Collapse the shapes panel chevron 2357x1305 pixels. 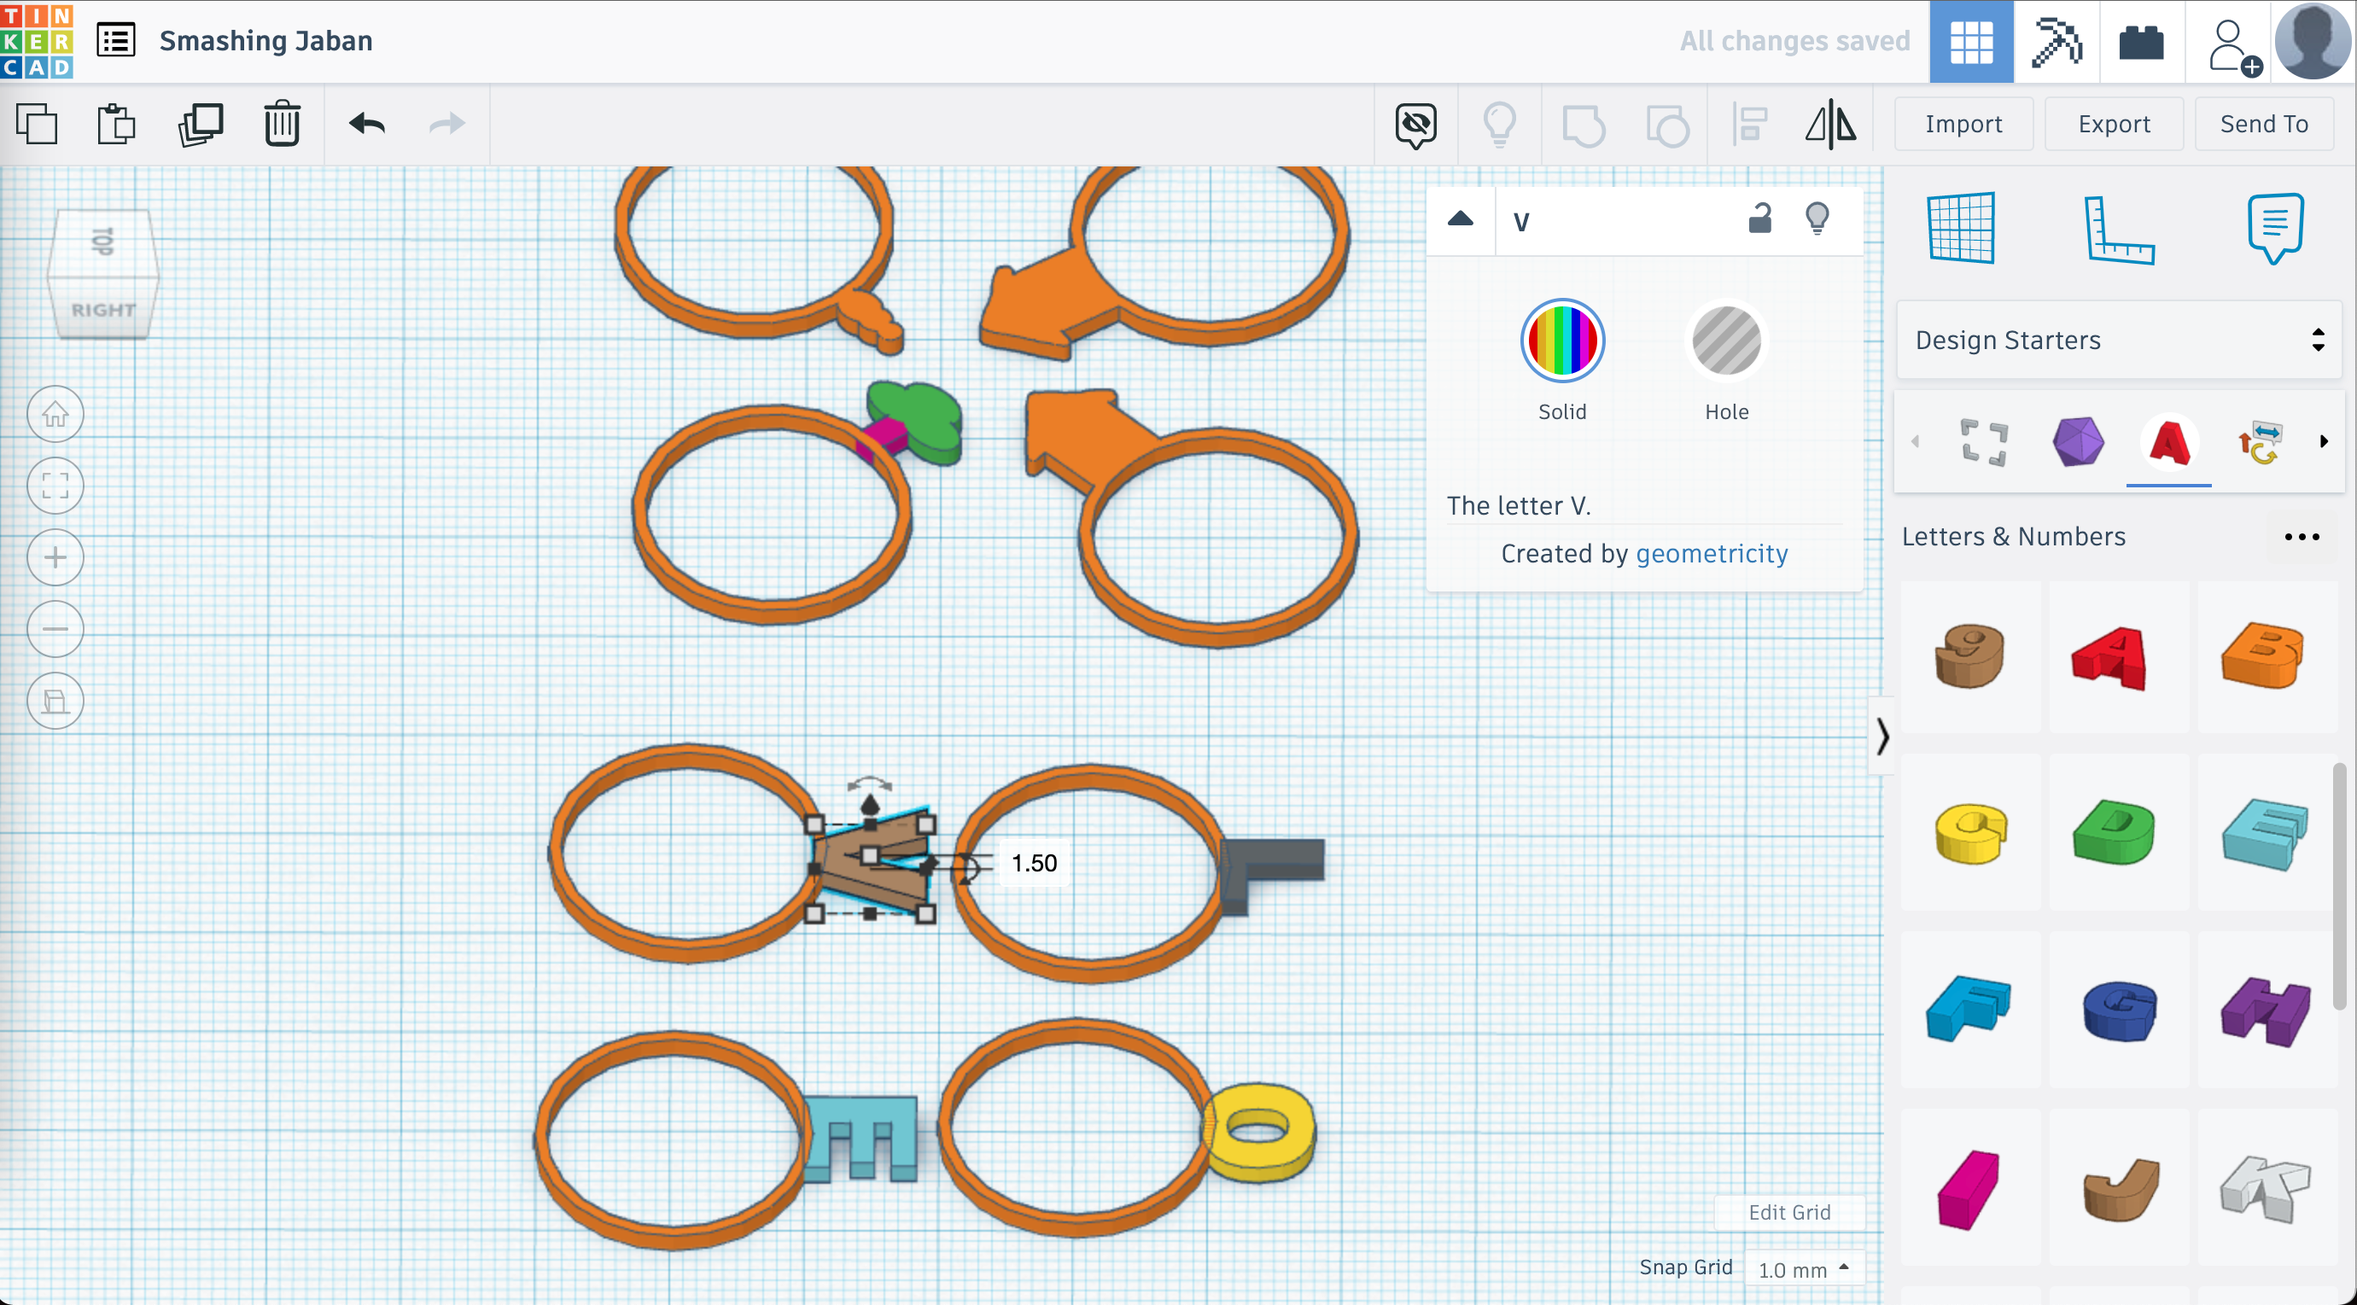[x=1882, y=737]
